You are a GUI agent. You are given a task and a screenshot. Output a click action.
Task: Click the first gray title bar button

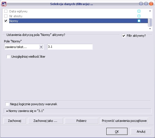click(141, 4)
